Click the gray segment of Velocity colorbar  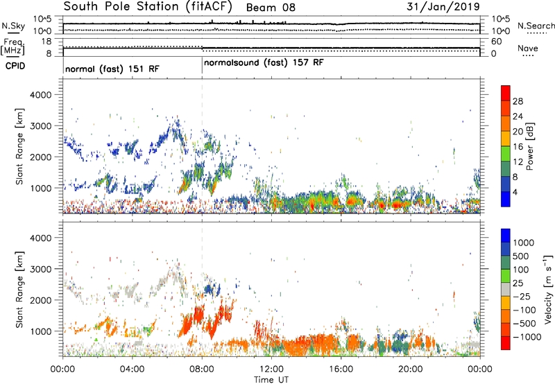[506, 289]
